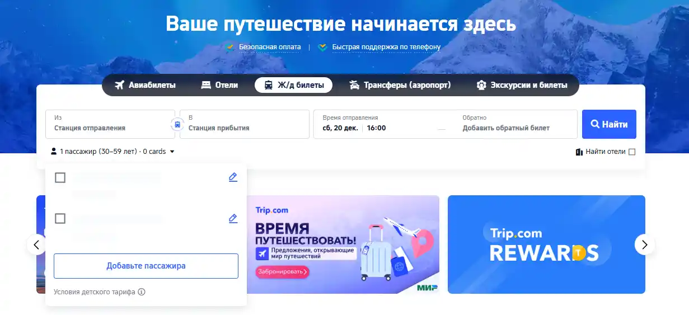Add return ticket via Добавить обратный билет

(x=506, y=128)
